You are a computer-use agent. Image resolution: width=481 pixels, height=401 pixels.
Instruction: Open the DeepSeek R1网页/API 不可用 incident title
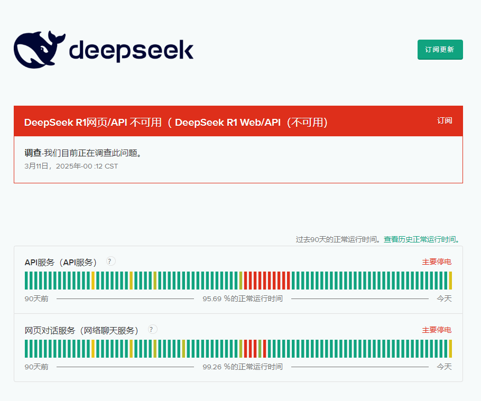pyautogui.click(x=176, y=122)
